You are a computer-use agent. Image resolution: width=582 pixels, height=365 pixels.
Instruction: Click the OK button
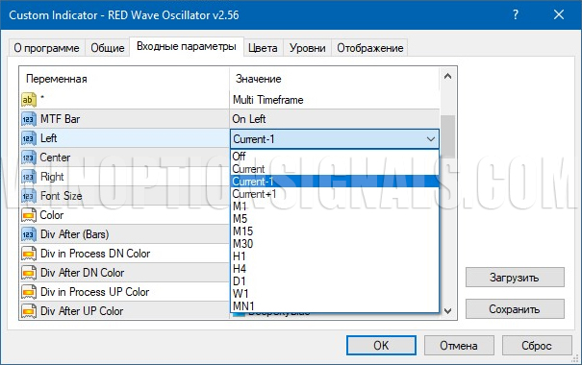coord(381,346)
